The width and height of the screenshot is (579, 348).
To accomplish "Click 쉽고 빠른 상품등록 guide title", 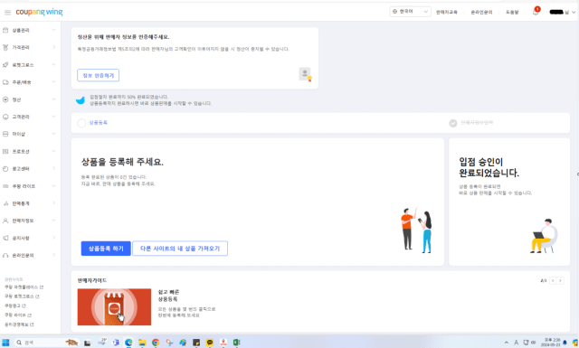I will [169, 296].
